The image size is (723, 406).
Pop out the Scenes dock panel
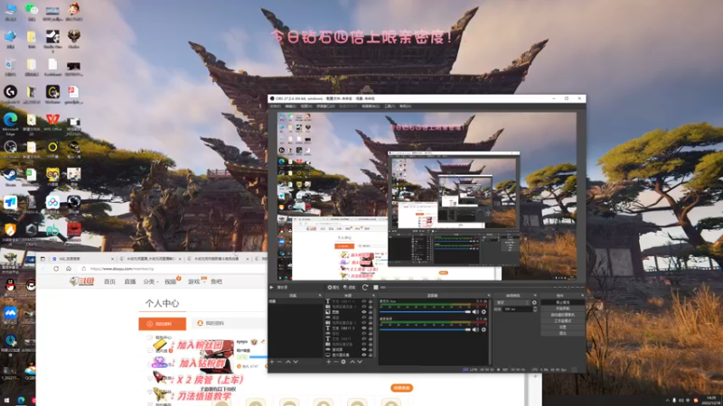tap(320, 296)
